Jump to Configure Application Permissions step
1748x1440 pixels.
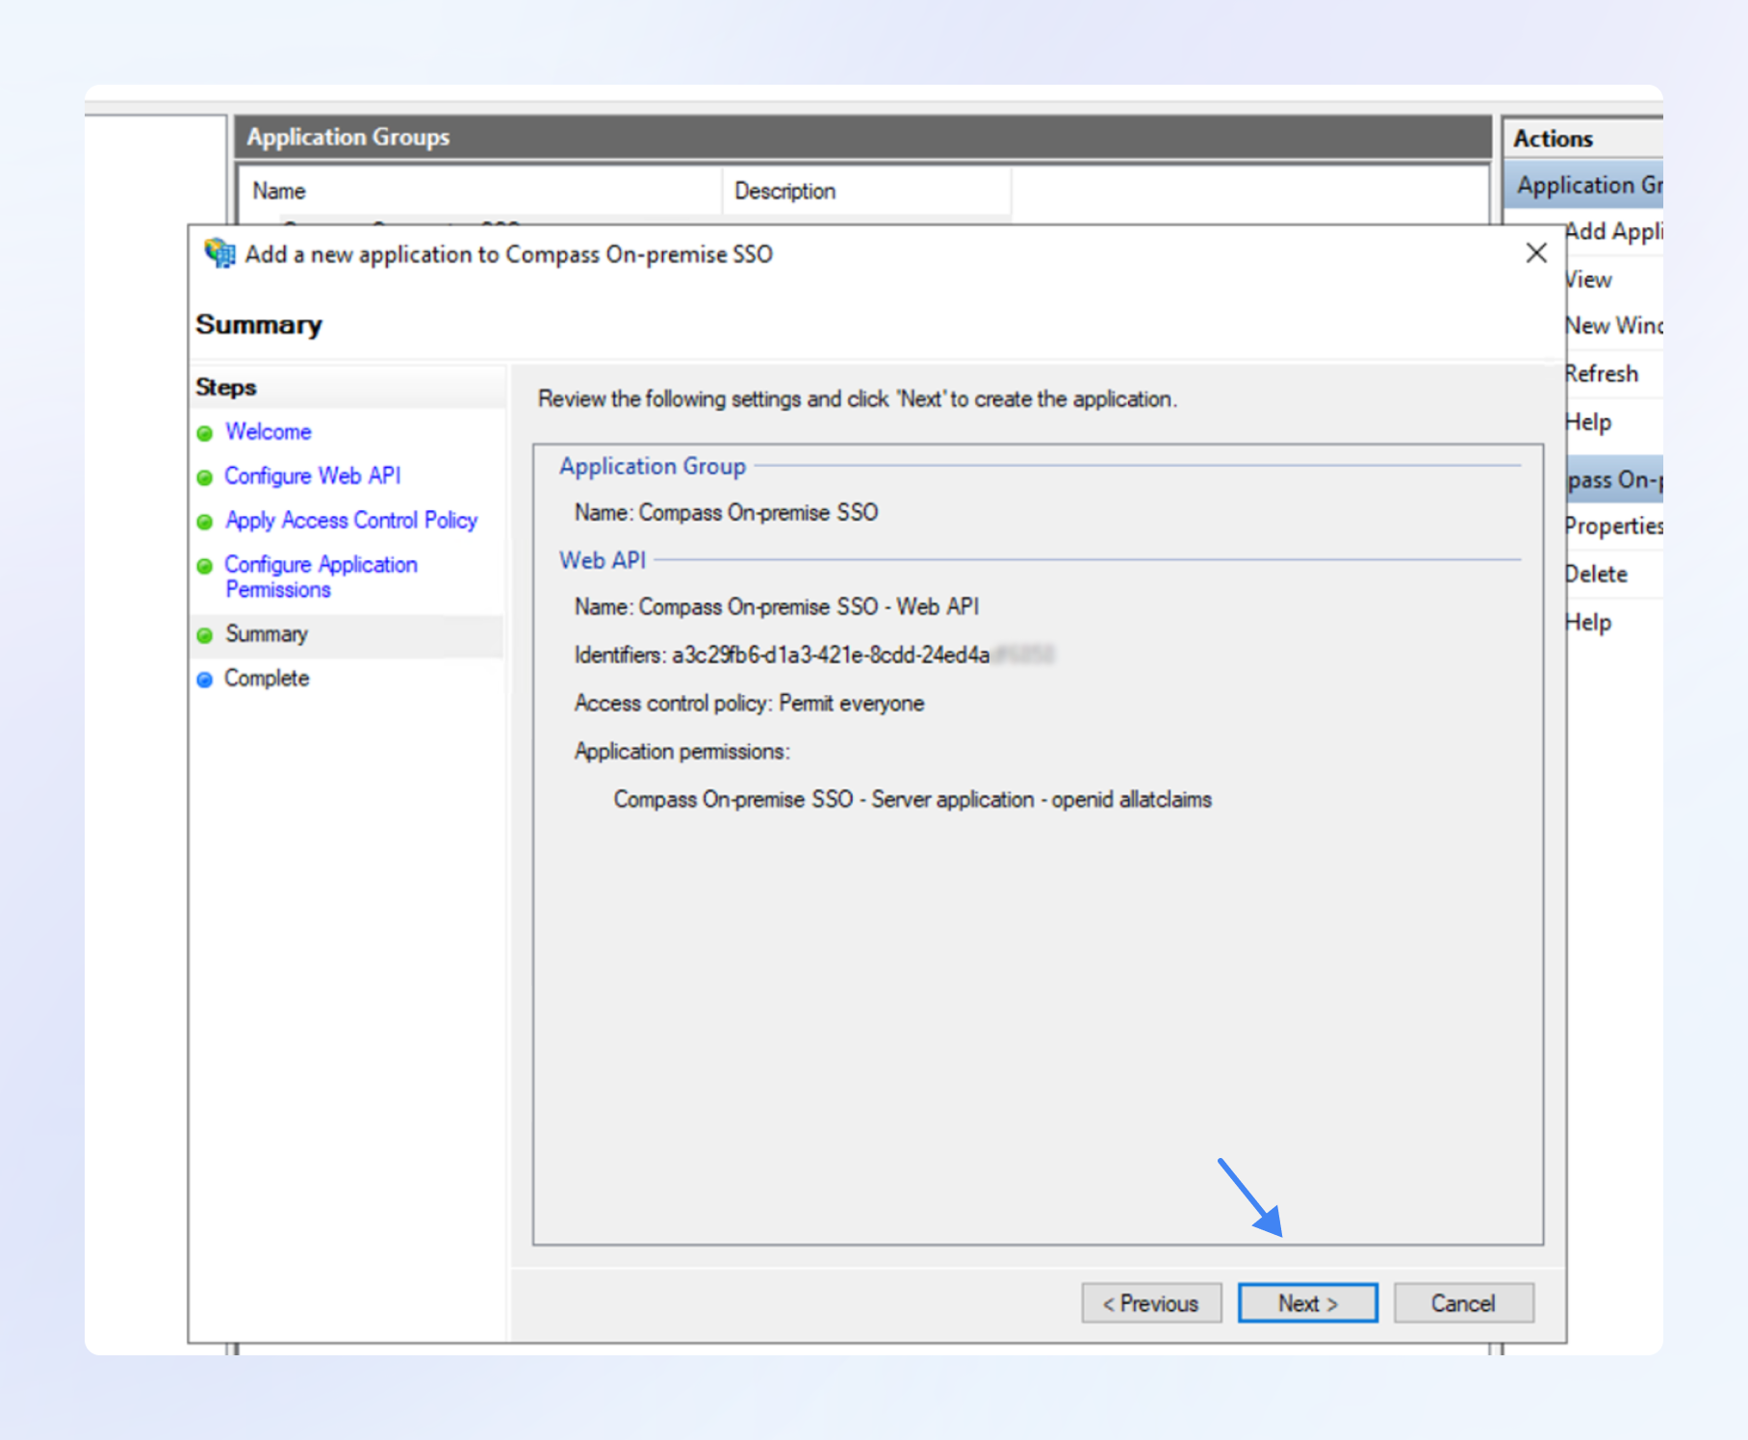[321, 577]
